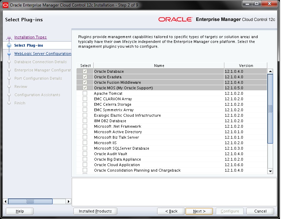The width and height of the screenshot is (281, 219).
Task: Proceed with the Next button
Action: 199,211
